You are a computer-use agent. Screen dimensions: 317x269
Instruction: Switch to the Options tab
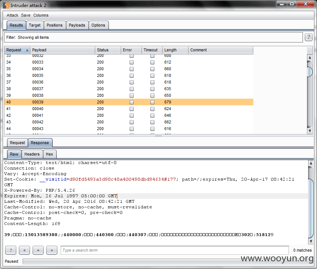click(98, 25)
